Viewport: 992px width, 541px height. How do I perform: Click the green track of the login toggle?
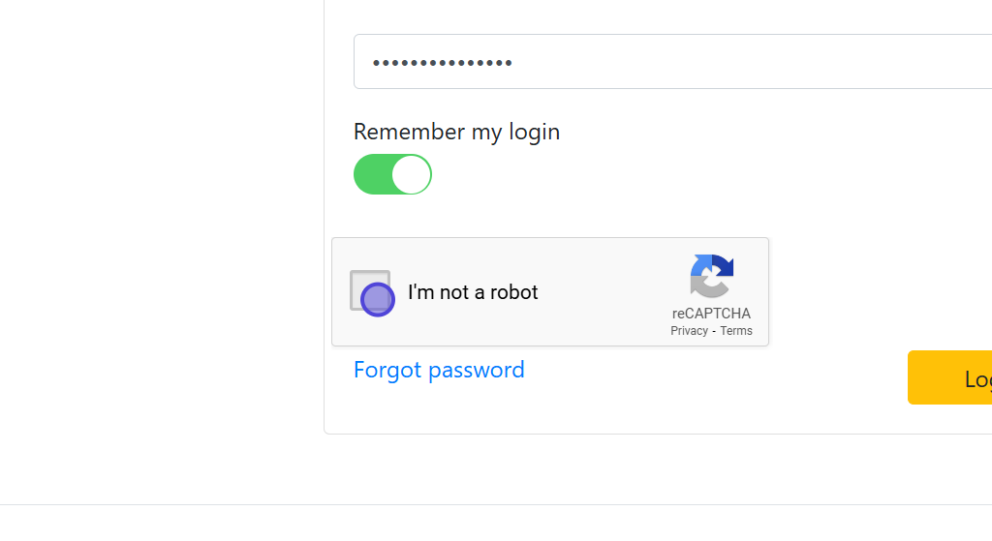point(372,174)
